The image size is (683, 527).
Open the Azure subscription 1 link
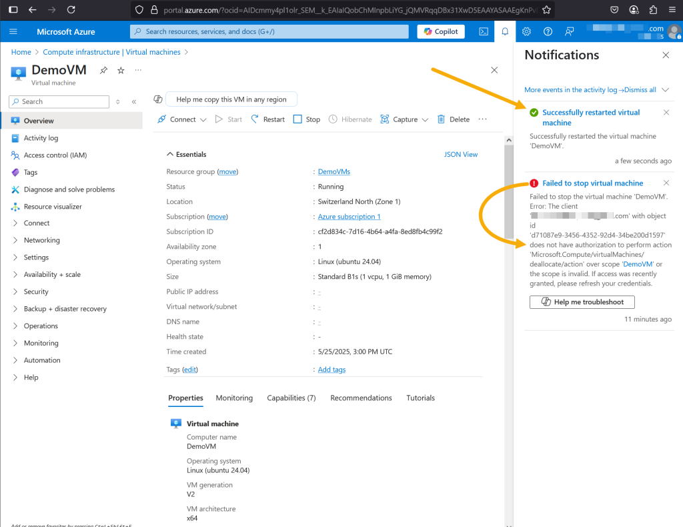[350, 216]
